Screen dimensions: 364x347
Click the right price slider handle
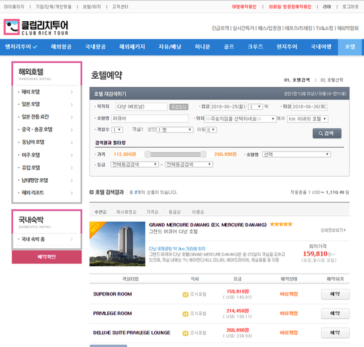point(203,154)
